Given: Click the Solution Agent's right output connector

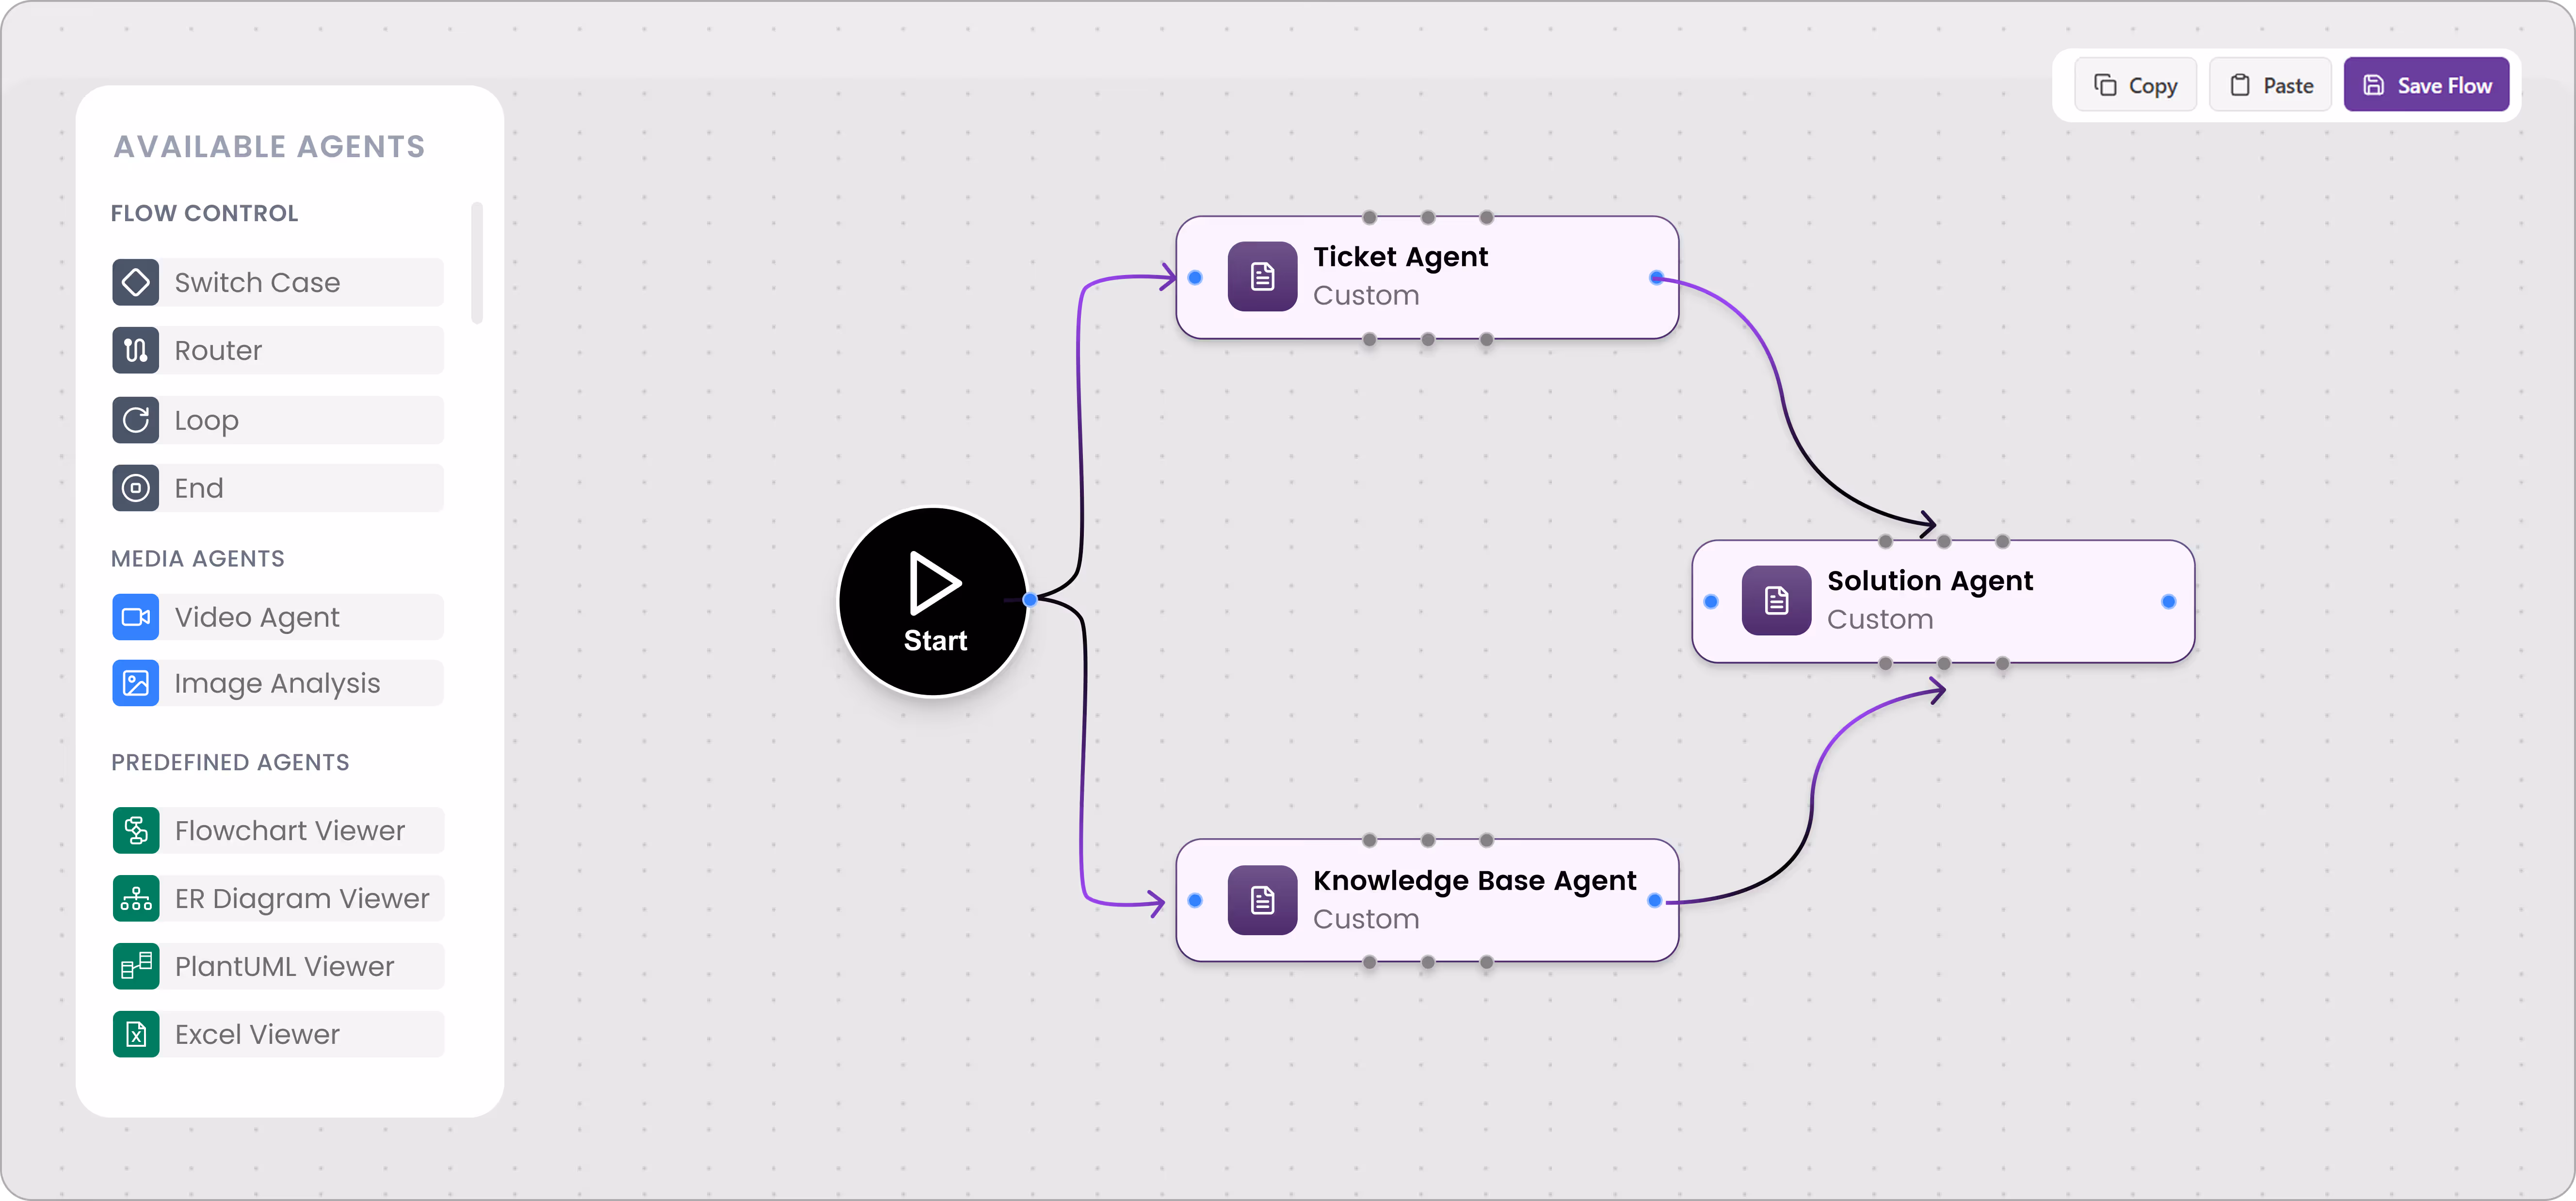Looking at the screenshot, I should click(2168, 602).
